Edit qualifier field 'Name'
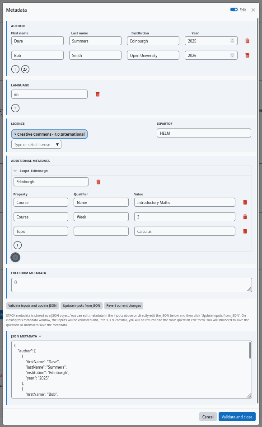The image size is (262, 427). 101,202
